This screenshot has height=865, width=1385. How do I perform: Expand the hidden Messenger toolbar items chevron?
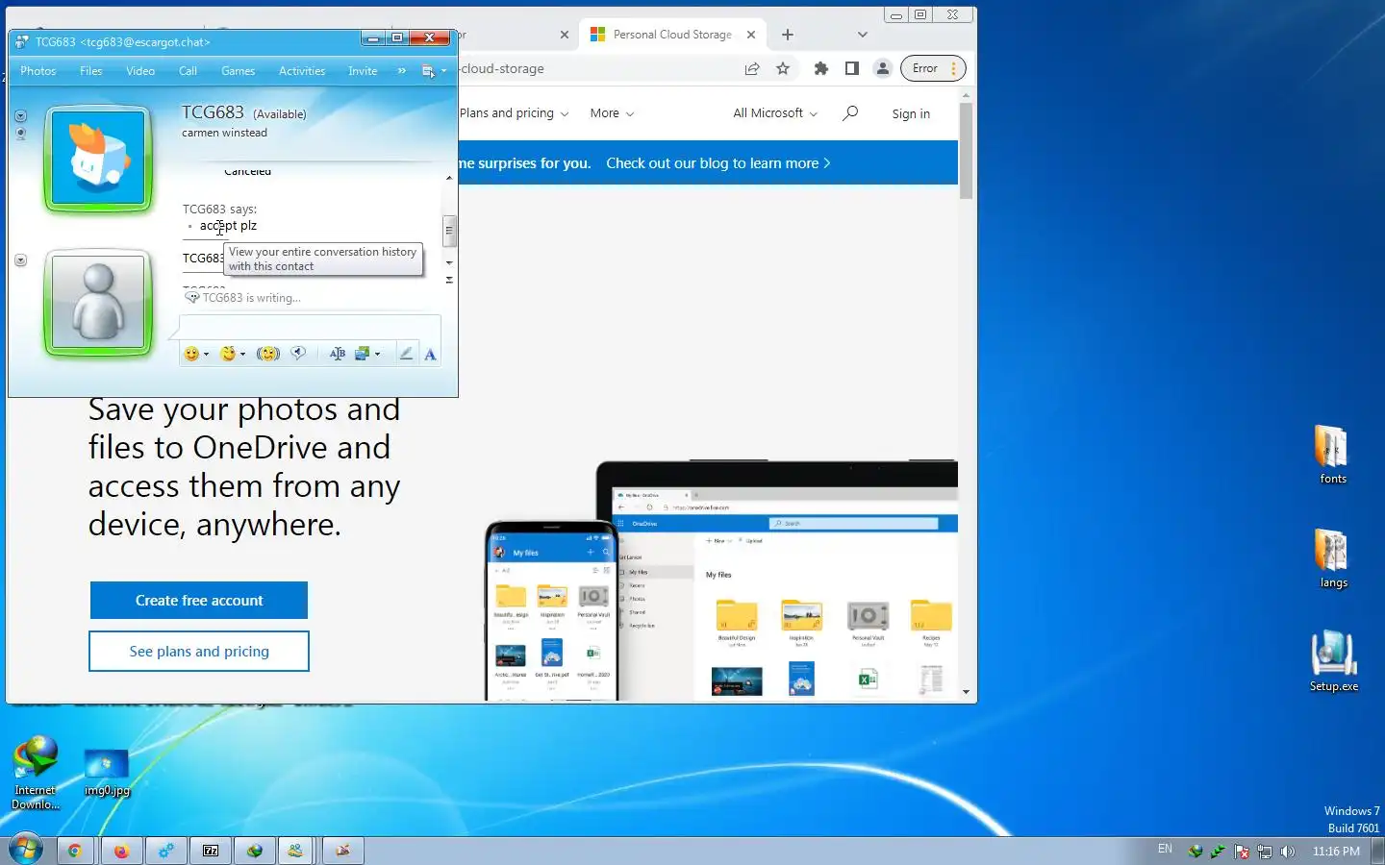click(x=402, y=71)
